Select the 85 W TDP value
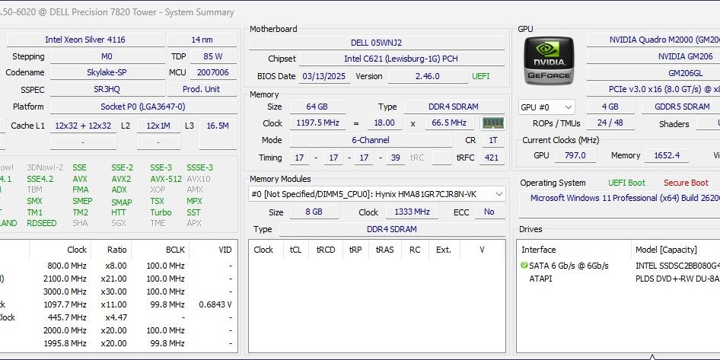Screen dimensions: 720x360 [213, 56]
